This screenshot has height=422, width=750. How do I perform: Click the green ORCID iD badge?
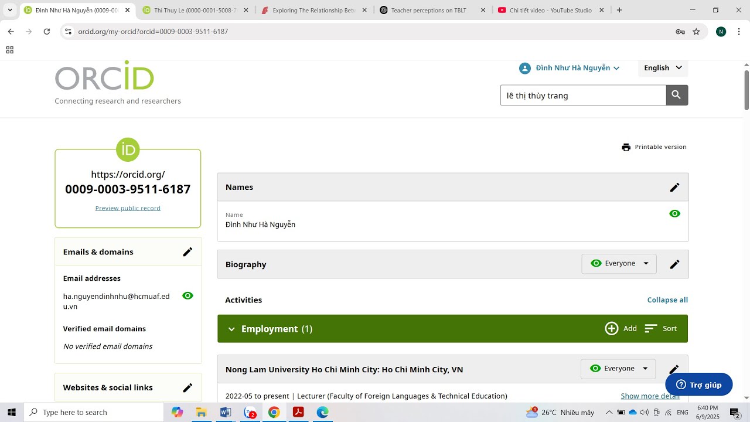coord(128,149)
